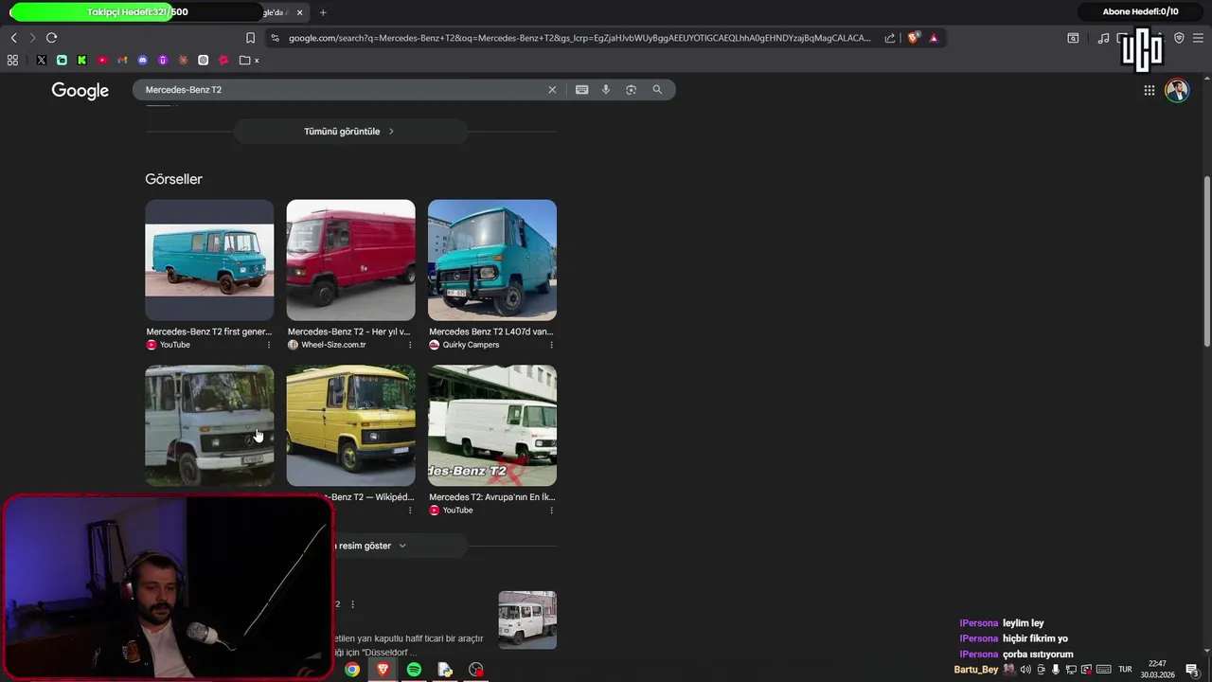Viewport: 1212px width, 682px height.
Task: Open 'Mercedes Benz T2 L407d van...' caption
Action: coord(490,332)
